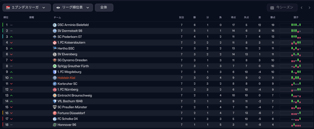The image size is (314, 129).
Task: Click the Hannover 96 club crest icon
Action: (x=55, y=125)
